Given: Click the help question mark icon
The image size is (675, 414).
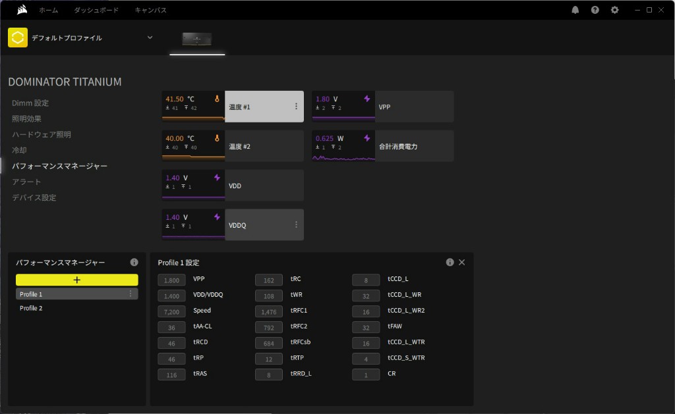Looking at the screenshot, I should [x=595, y=10].
